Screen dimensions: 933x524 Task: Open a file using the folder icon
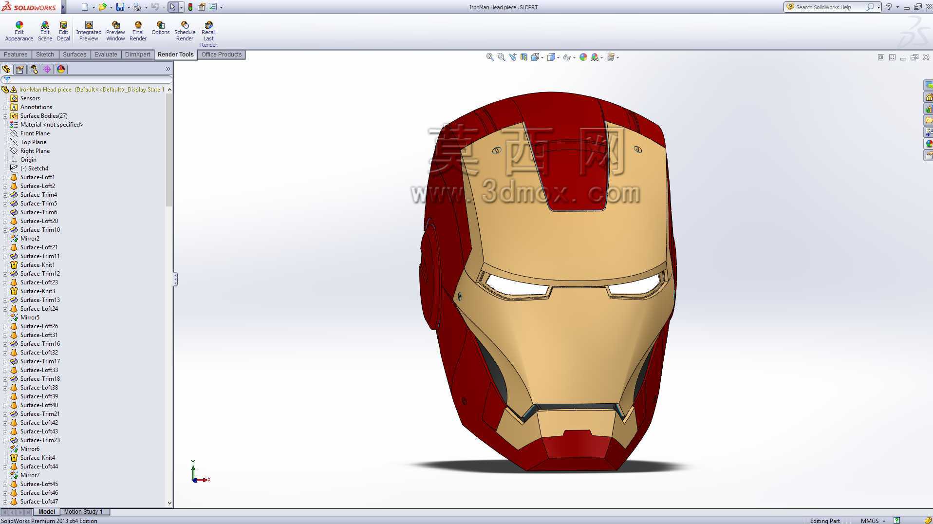102,7
